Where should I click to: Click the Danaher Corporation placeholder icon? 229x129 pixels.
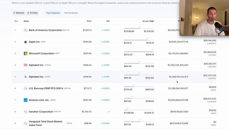25,112
